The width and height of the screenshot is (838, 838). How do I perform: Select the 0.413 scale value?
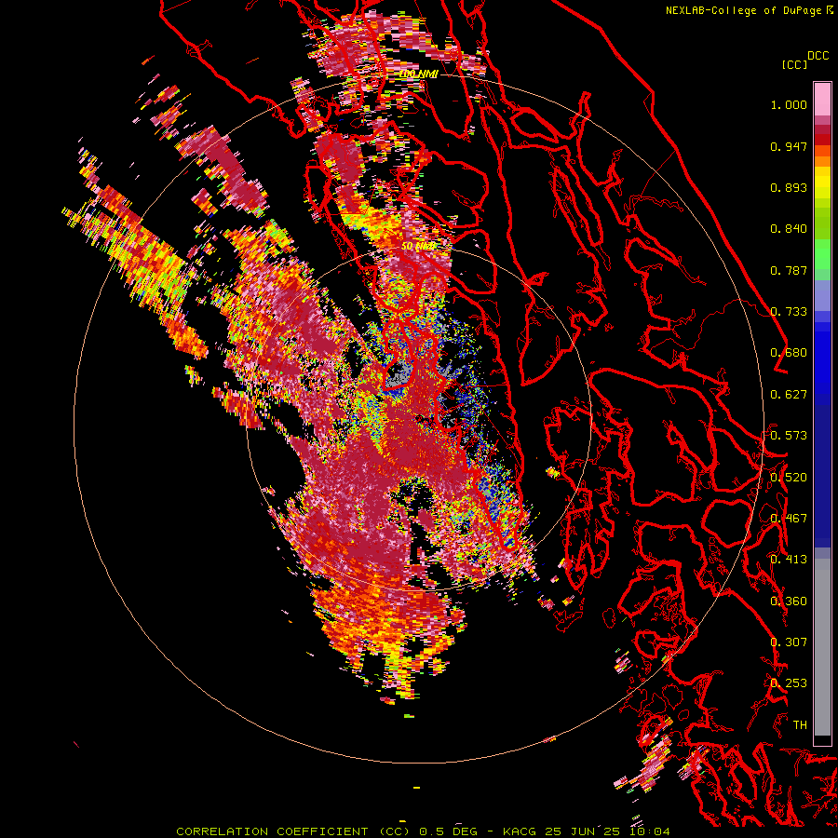pyautogui.click(x=789, y=560)
